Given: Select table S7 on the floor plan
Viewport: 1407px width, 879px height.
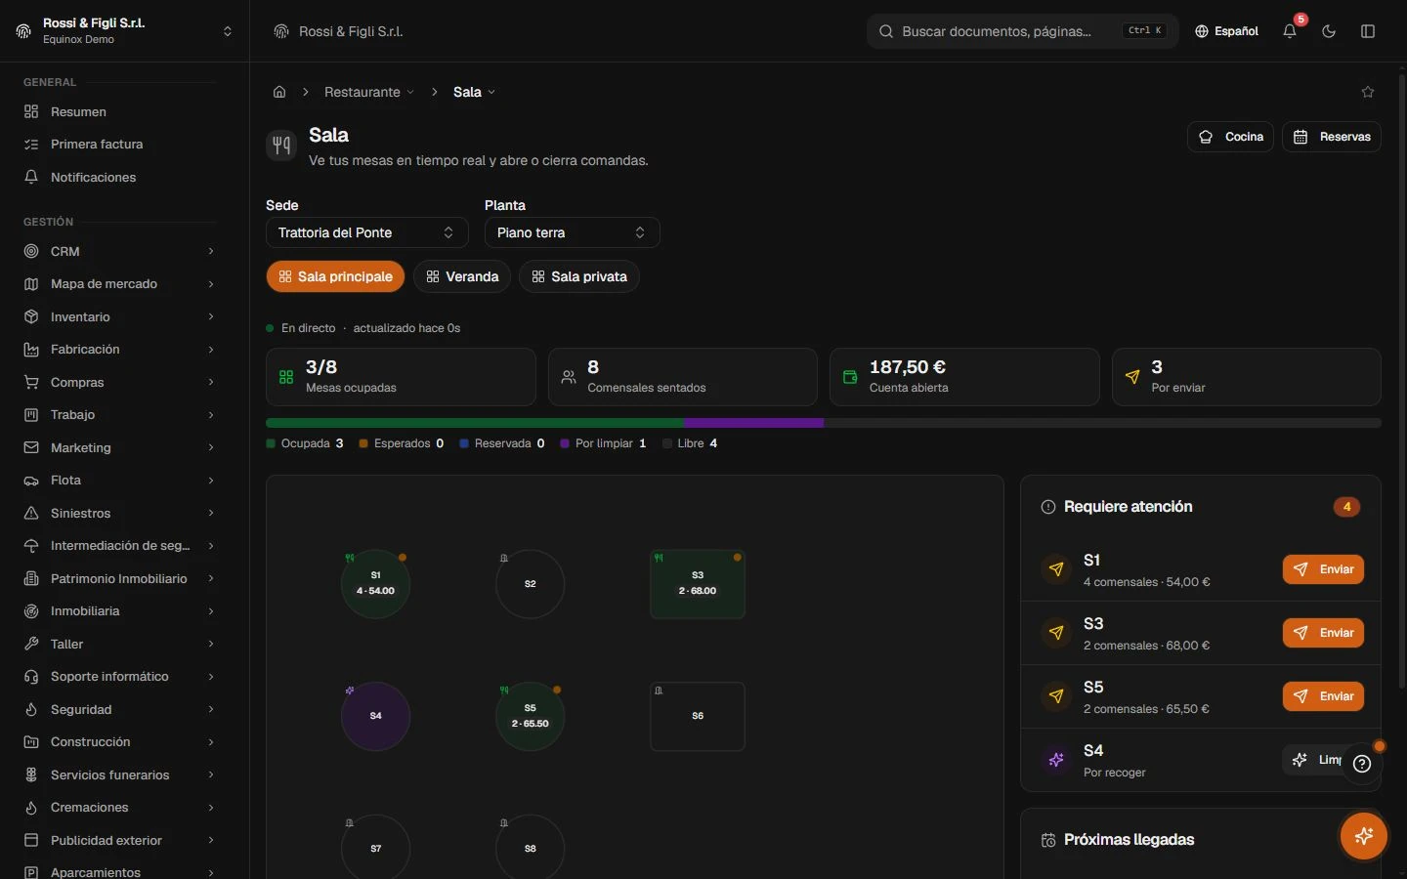Looking at the screenshot, I should (375, 847).
